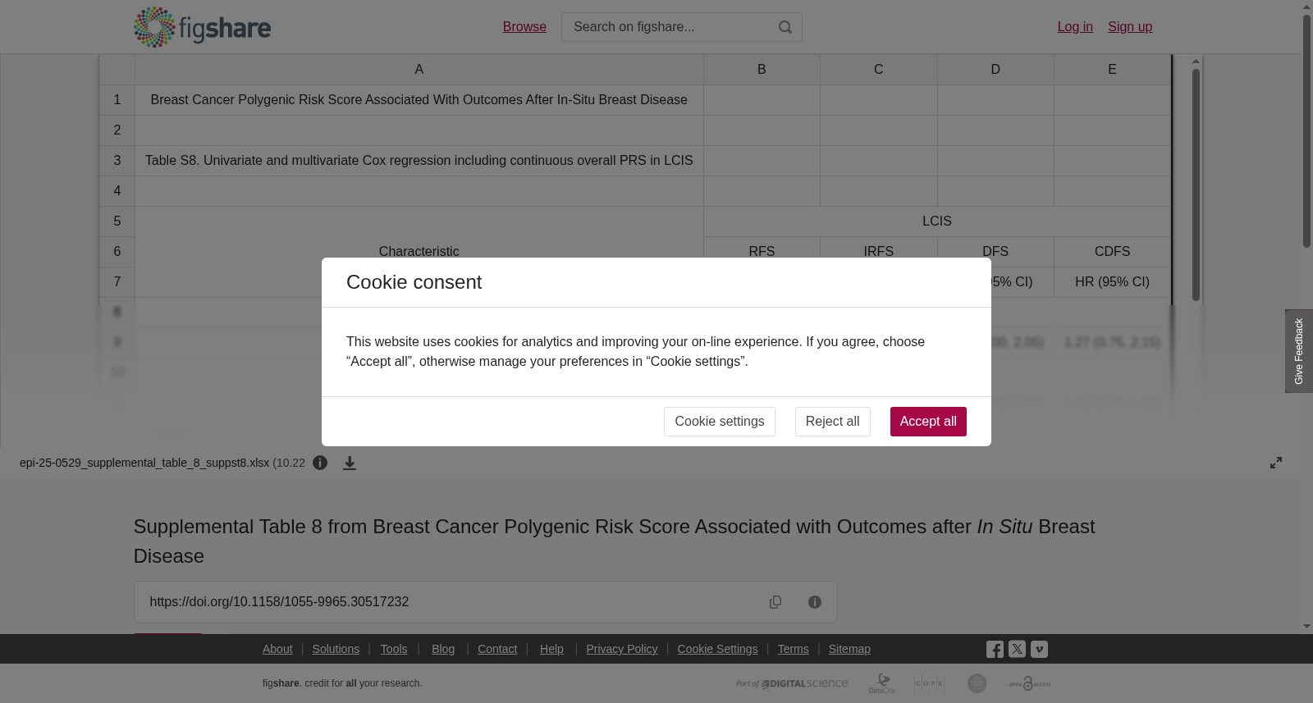The image size is (1313, 703).
Task: Download the xlsx file
Action: point(350,463)
